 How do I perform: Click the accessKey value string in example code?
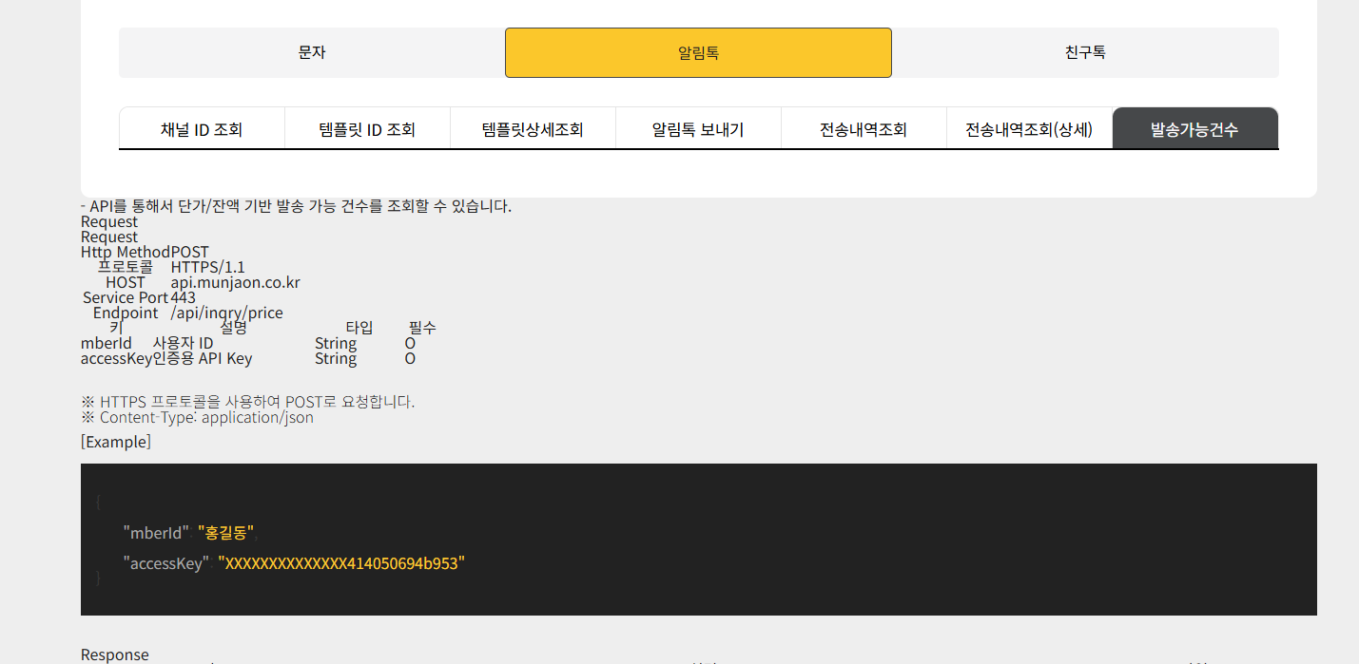[x=341, y=563]
